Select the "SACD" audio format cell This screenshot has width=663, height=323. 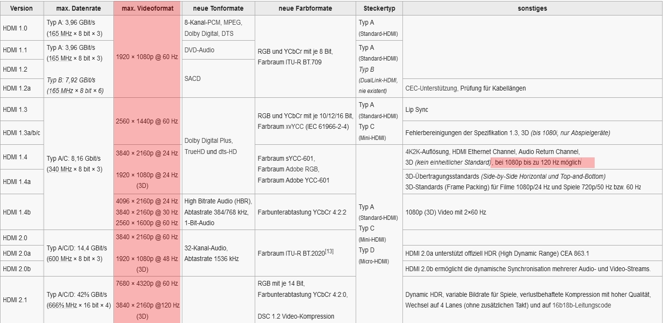[x=192, y=78]
